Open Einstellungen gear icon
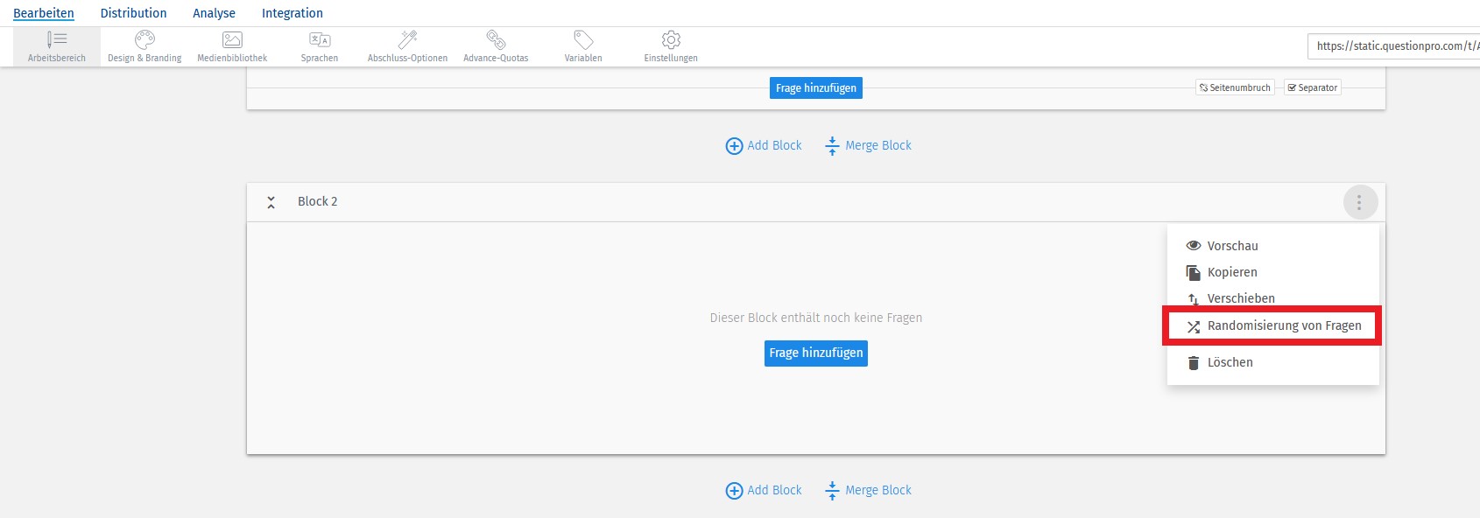 click(671, 39)
